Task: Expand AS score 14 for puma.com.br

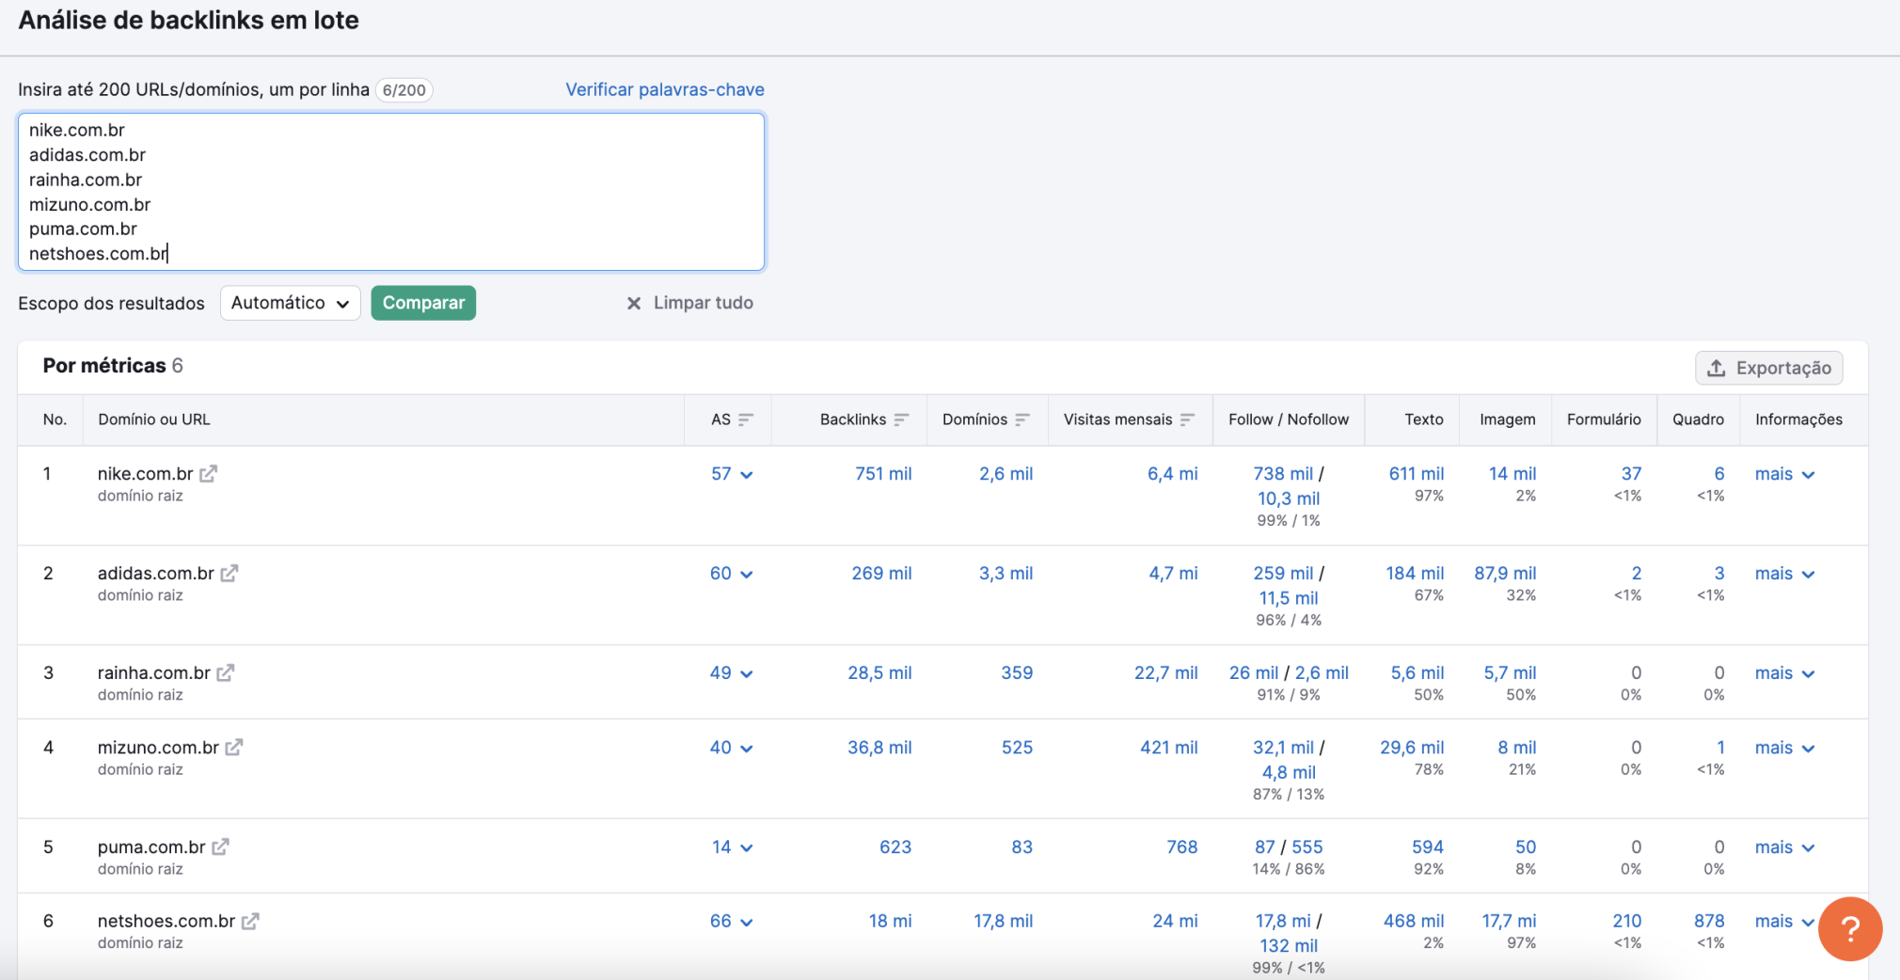Action: pyautogui.click(x=732, y=847)
